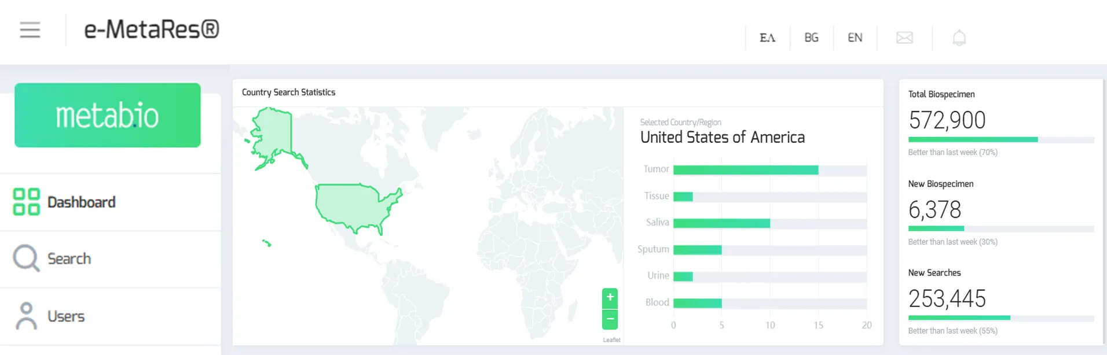This screenshot has height=355, width=1107.
Task: Click the Tumor bar in chart
Action: (746, 170)
